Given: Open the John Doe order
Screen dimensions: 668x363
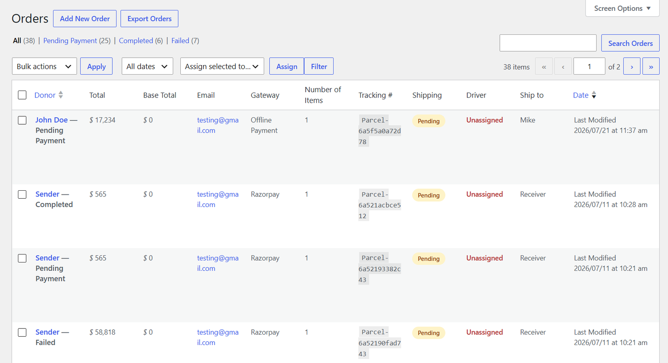Looking at the screenshot, I should 51,120.
